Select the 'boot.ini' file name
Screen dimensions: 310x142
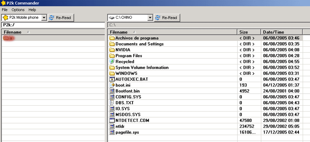(123, 85)
